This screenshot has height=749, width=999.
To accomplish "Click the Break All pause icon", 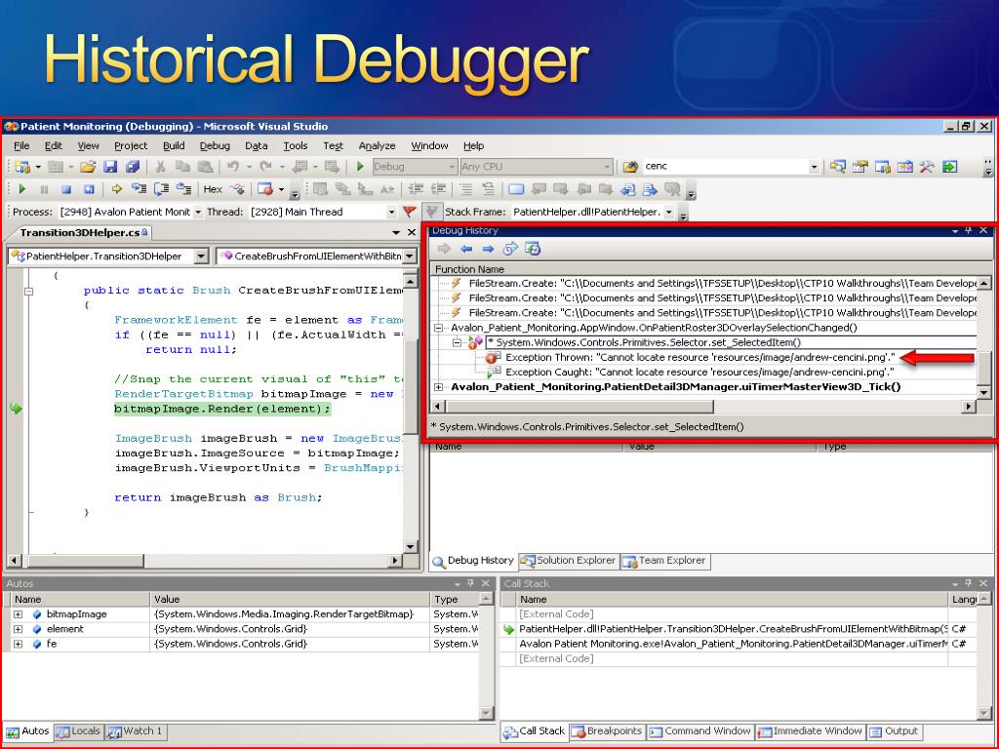I will click(x=44, y=189).
